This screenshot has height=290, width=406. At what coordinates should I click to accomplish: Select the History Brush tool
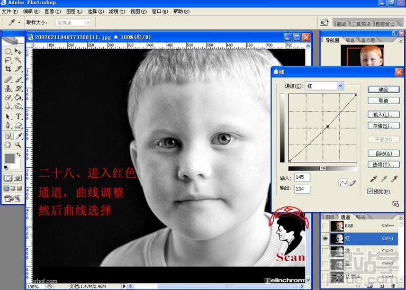[18, 88]
